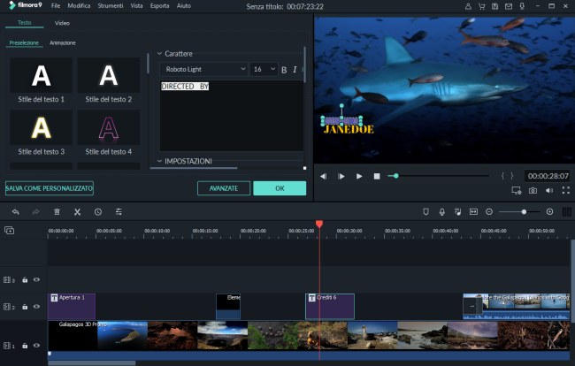Click the undo arrow in timeline toolbar
The image size is (575, 366).
tap(15, 212)
